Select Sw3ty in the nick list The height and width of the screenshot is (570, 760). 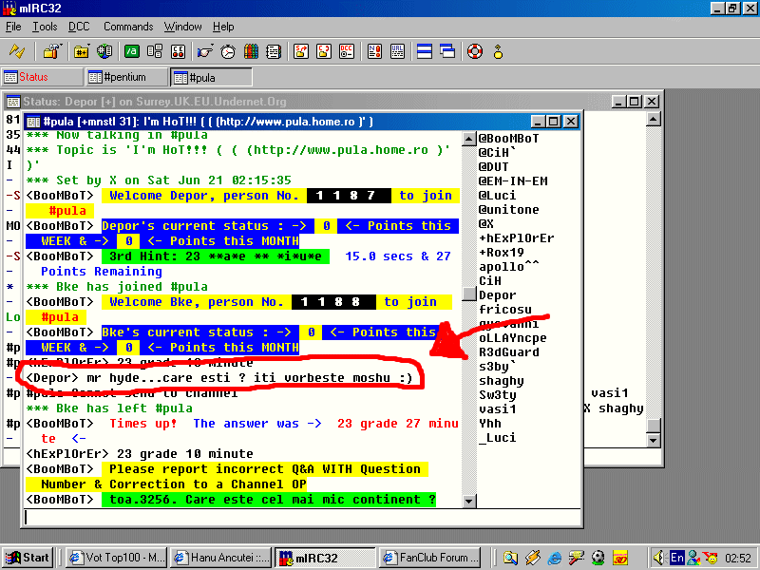coord(497,395)
